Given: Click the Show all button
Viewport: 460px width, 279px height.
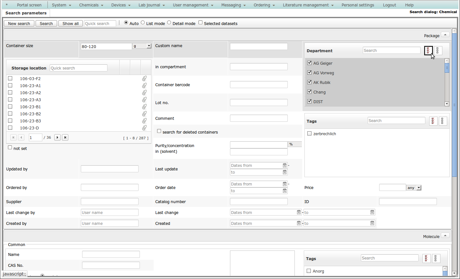Looking at the screenshot, I should pos(70,24).
